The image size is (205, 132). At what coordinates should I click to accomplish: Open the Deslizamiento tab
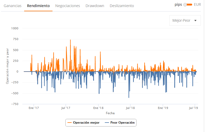tap(122, 6)
